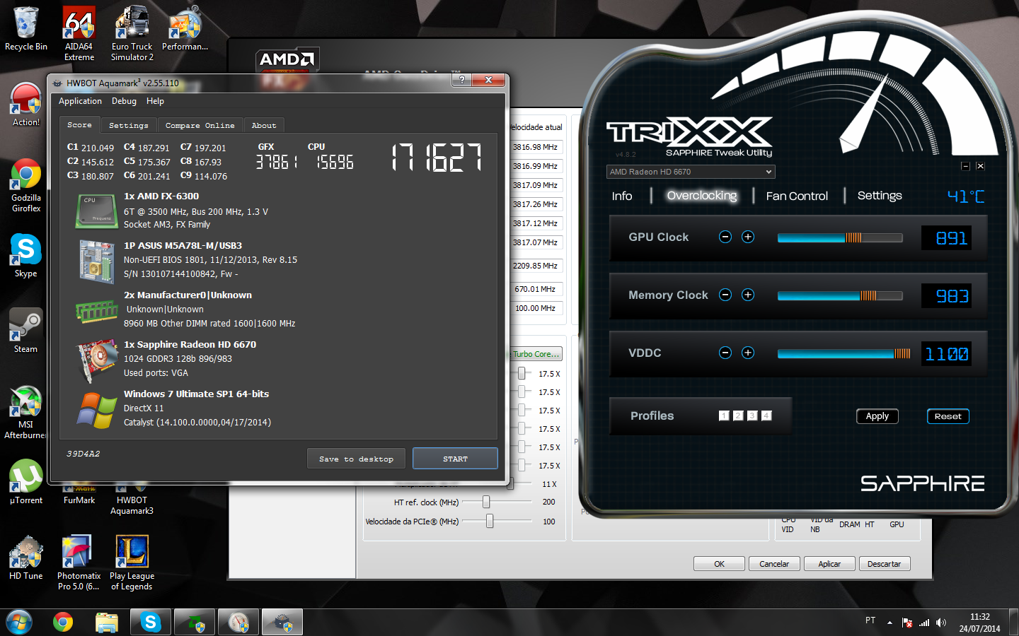The width and height of the screenshot is (1019, 636).
Task: Open the Debug menu in Aquamark
Action: click(124, 101)
